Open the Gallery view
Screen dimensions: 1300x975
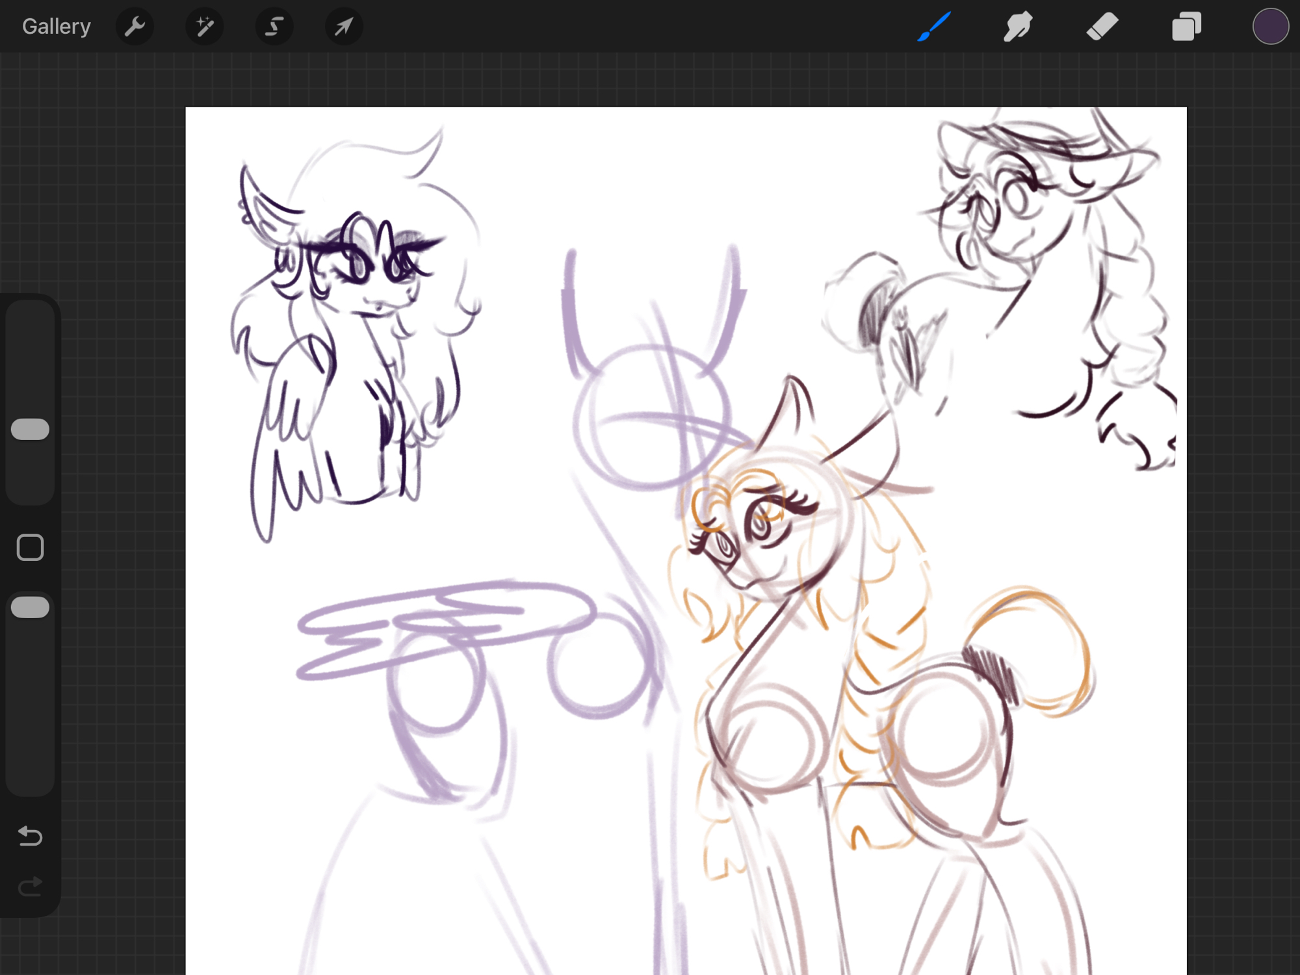coord(56,27)
